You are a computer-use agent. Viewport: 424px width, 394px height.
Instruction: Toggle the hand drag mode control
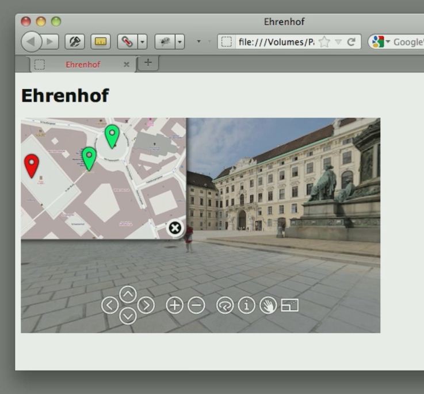[268, 306]
